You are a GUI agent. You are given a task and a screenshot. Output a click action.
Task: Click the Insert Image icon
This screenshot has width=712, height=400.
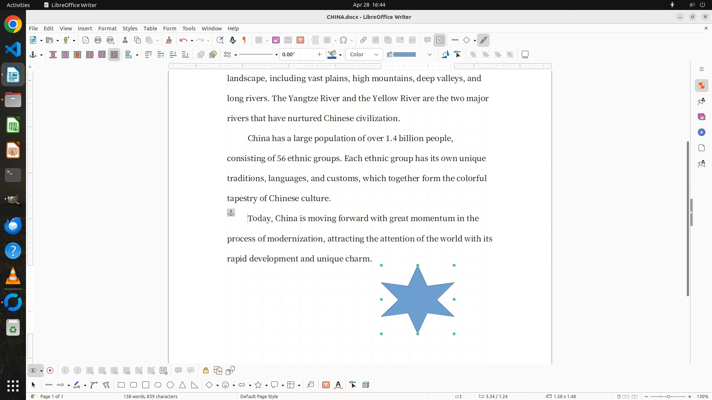(x=276, y=40)
